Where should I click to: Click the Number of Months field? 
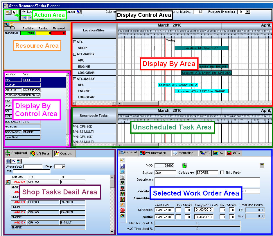pos(198,12)
